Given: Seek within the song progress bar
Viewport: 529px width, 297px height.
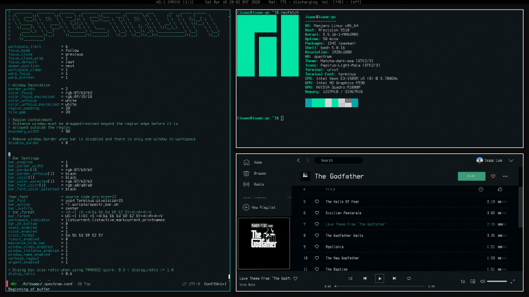Looking at the screenshot, I should pos(380,286).
